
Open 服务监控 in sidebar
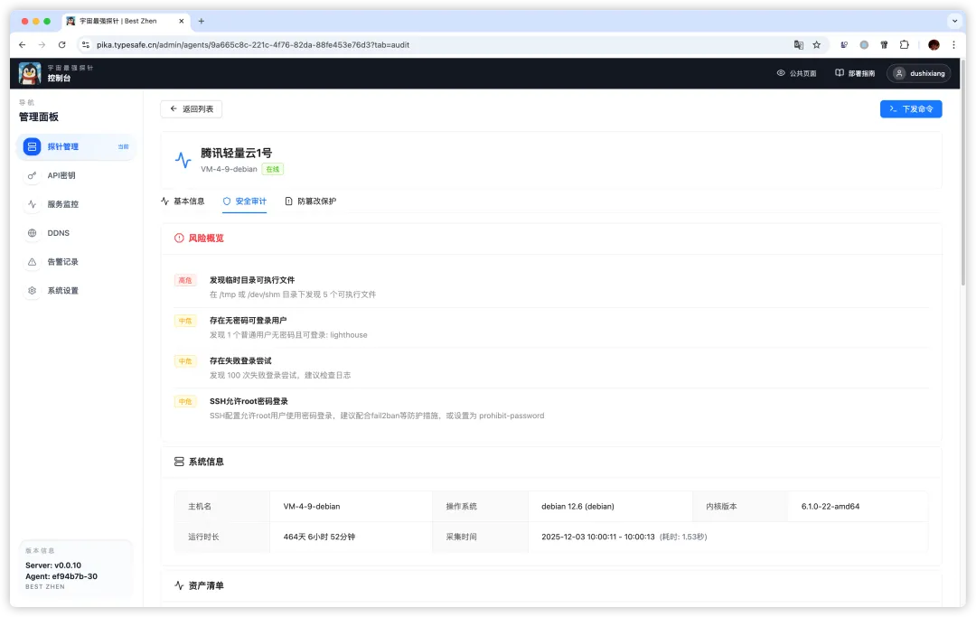75,204
